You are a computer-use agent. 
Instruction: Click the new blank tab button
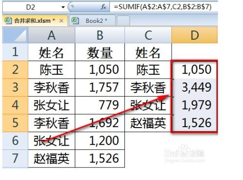point(123,21)
